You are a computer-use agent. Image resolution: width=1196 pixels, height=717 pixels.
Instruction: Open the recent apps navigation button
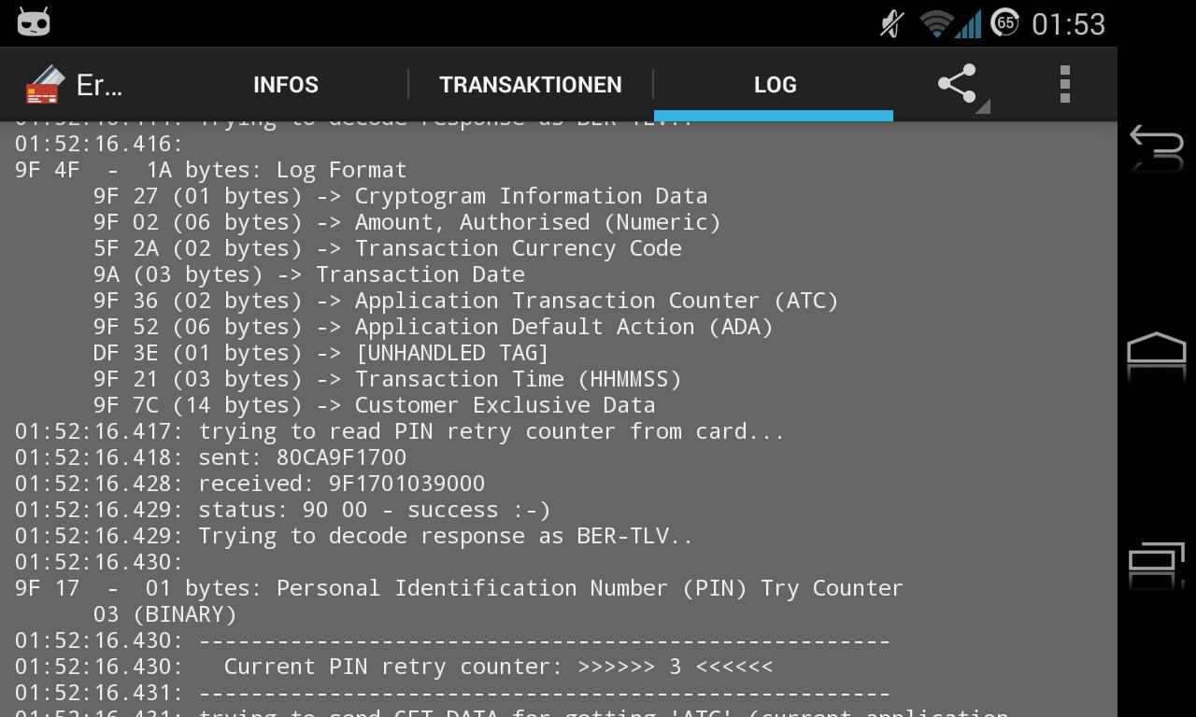coord(1157,563)
